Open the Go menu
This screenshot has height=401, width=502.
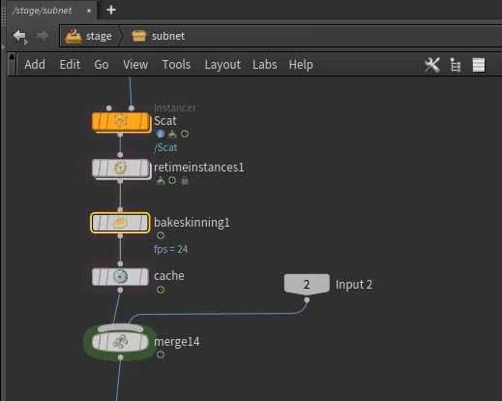102,65
